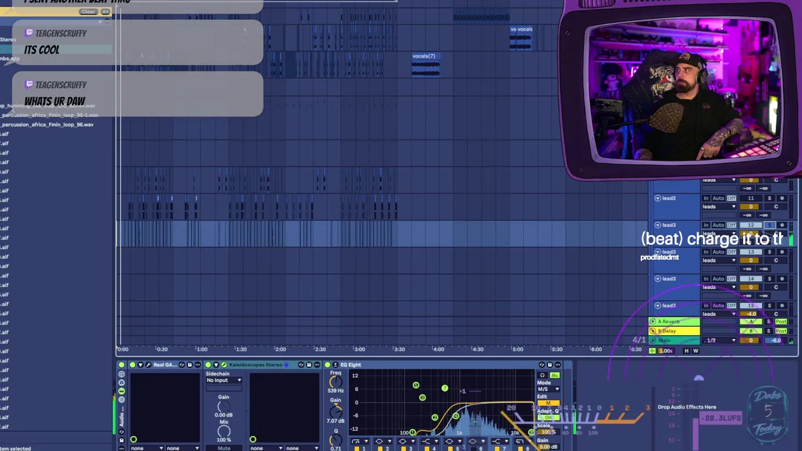Adjust track 15 volume value -4.0
The width and height of the screenshot is (802, 451).
[x=751, y=314]
